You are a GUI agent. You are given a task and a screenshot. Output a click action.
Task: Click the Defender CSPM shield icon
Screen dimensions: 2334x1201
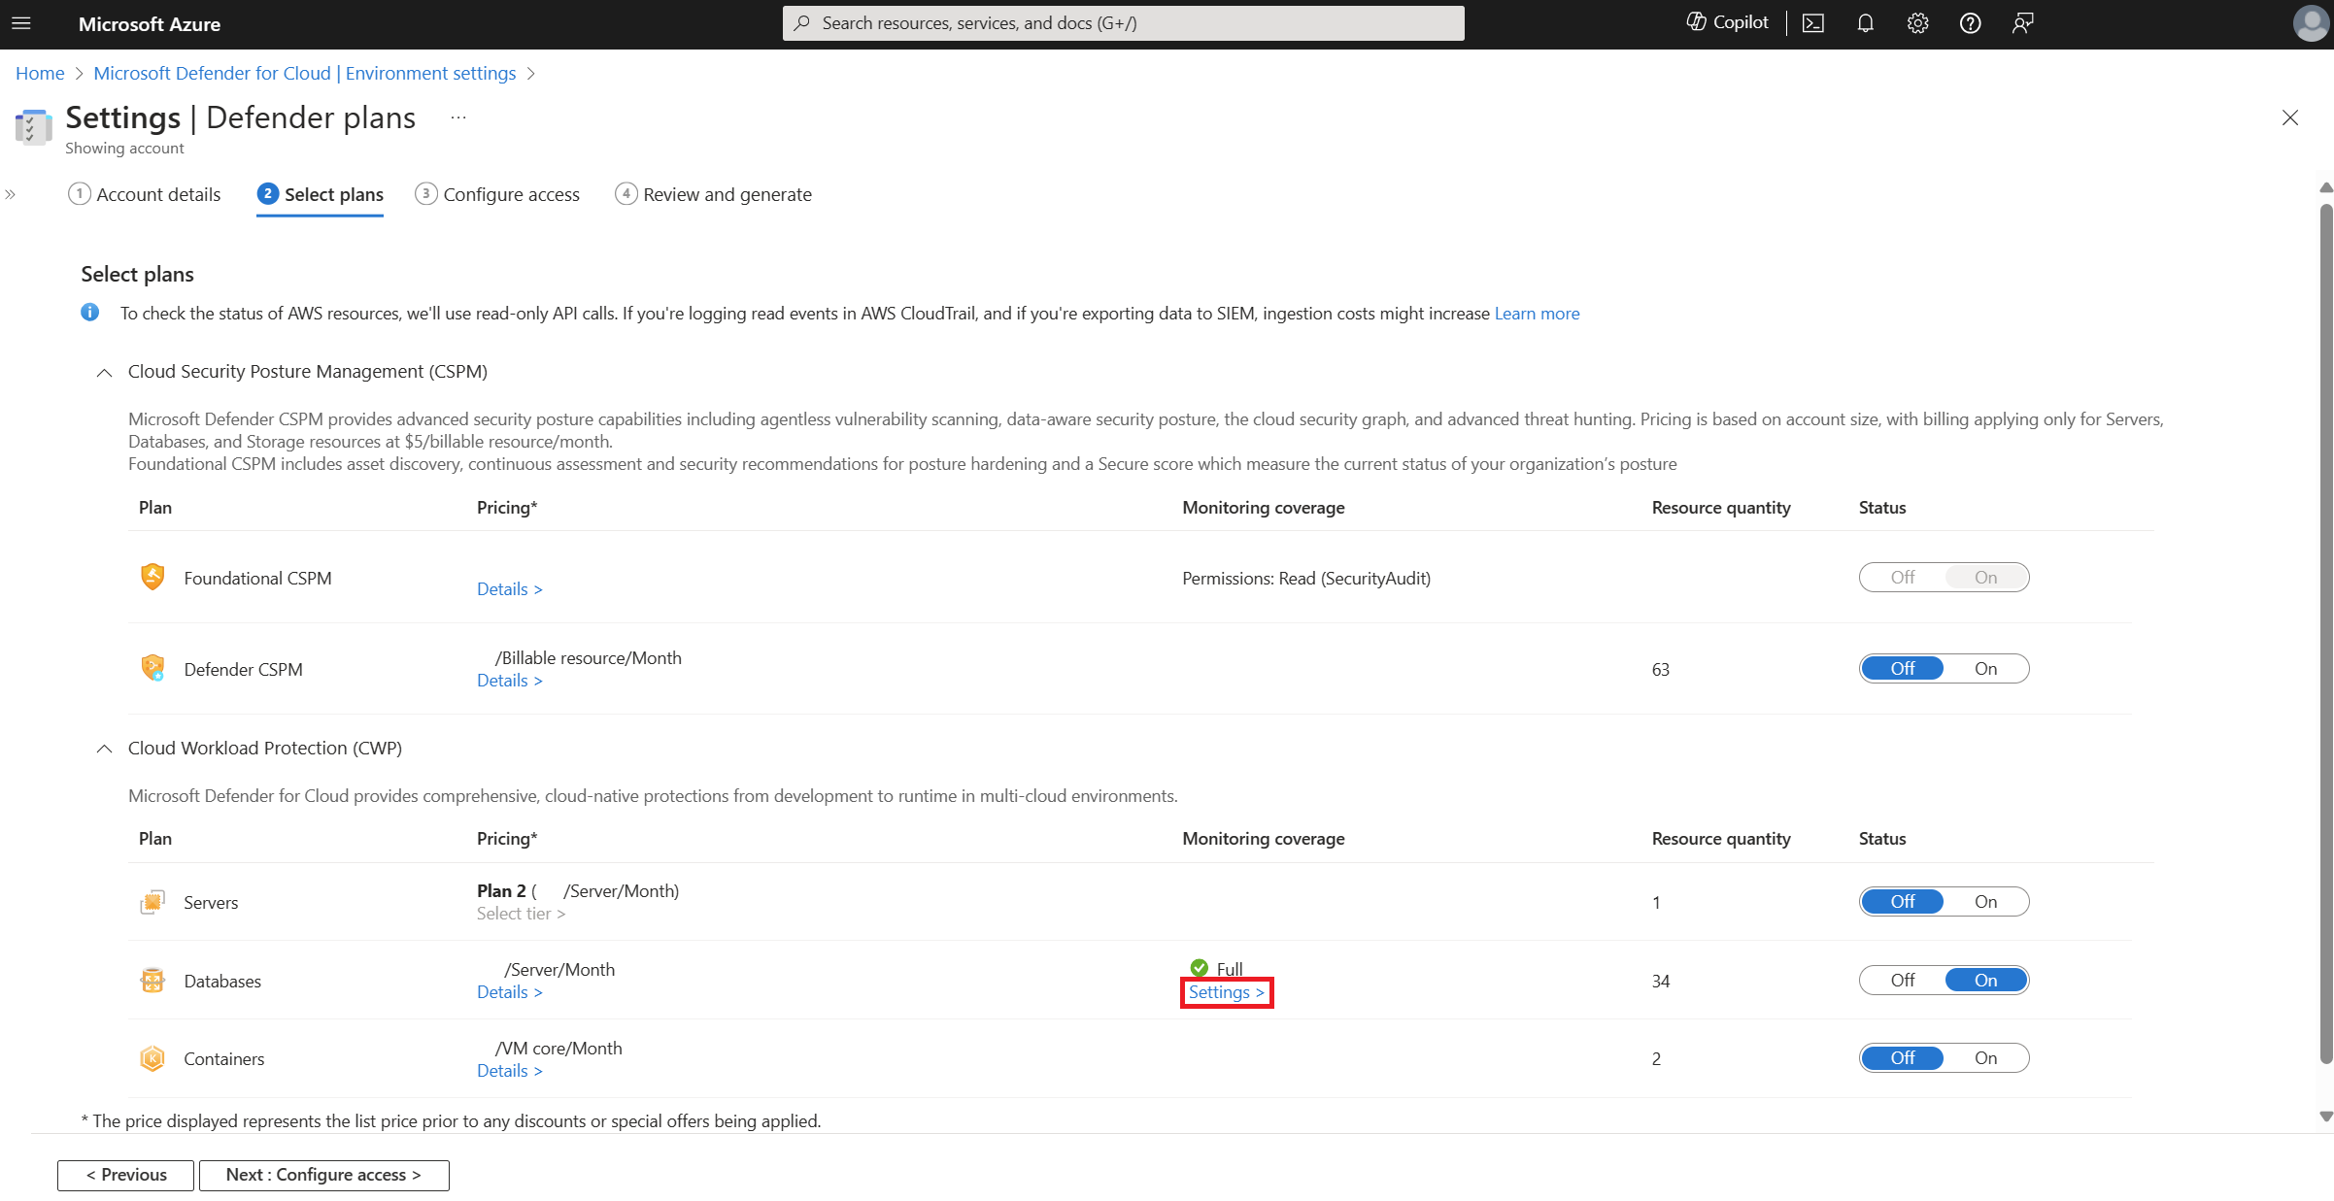tap(152, 668)
